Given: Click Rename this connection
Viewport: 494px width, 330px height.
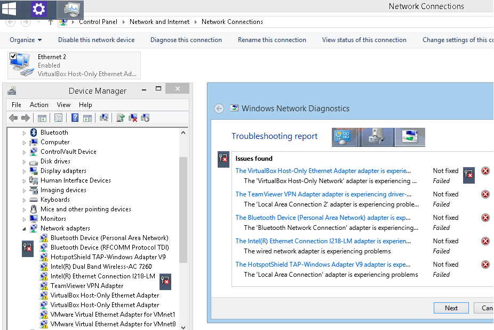Looking at the screenshot, I should pyautogui.click(x=272, y=40).
